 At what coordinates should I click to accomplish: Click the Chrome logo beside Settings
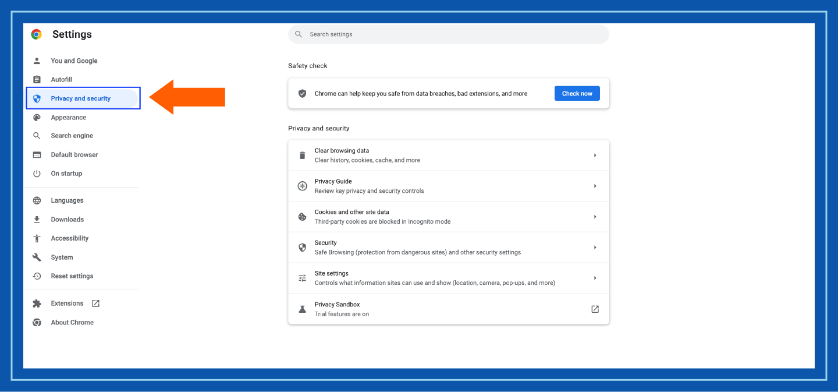(x=36, y=34)
